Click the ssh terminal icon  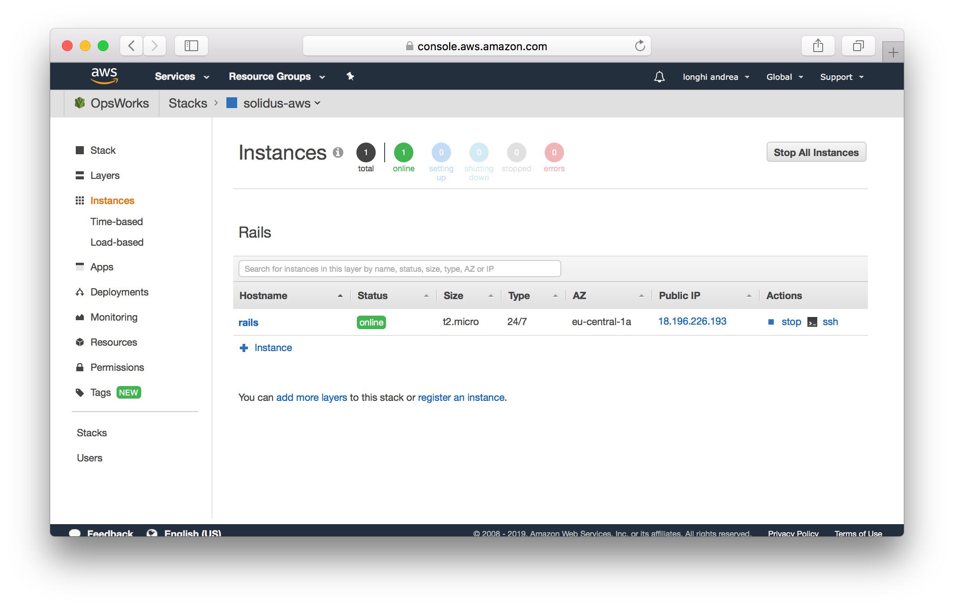coord(812,322)
